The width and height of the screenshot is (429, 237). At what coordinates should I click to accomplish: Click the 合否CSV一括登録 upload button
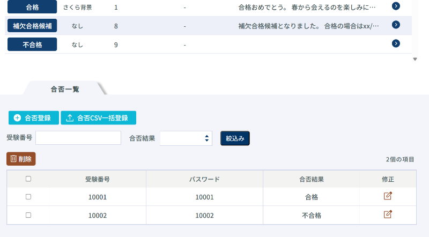click(98, 118)
